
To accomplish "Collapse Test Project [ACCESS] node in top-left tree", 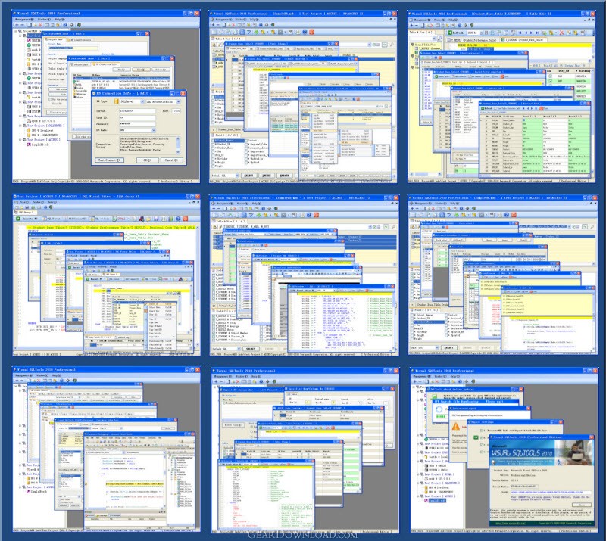I will (21, 140).
